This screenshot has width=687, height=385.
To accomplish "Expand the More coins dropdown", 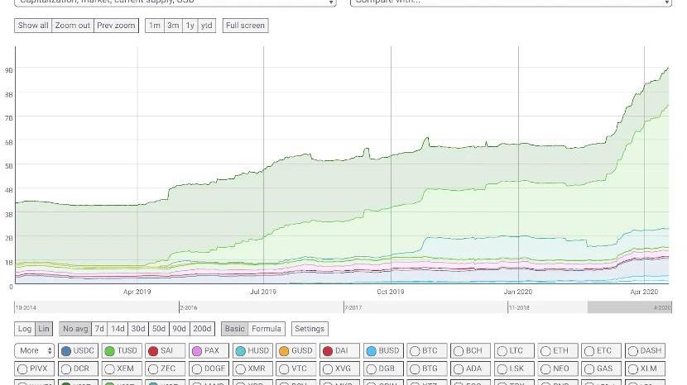I will (34, 351).
